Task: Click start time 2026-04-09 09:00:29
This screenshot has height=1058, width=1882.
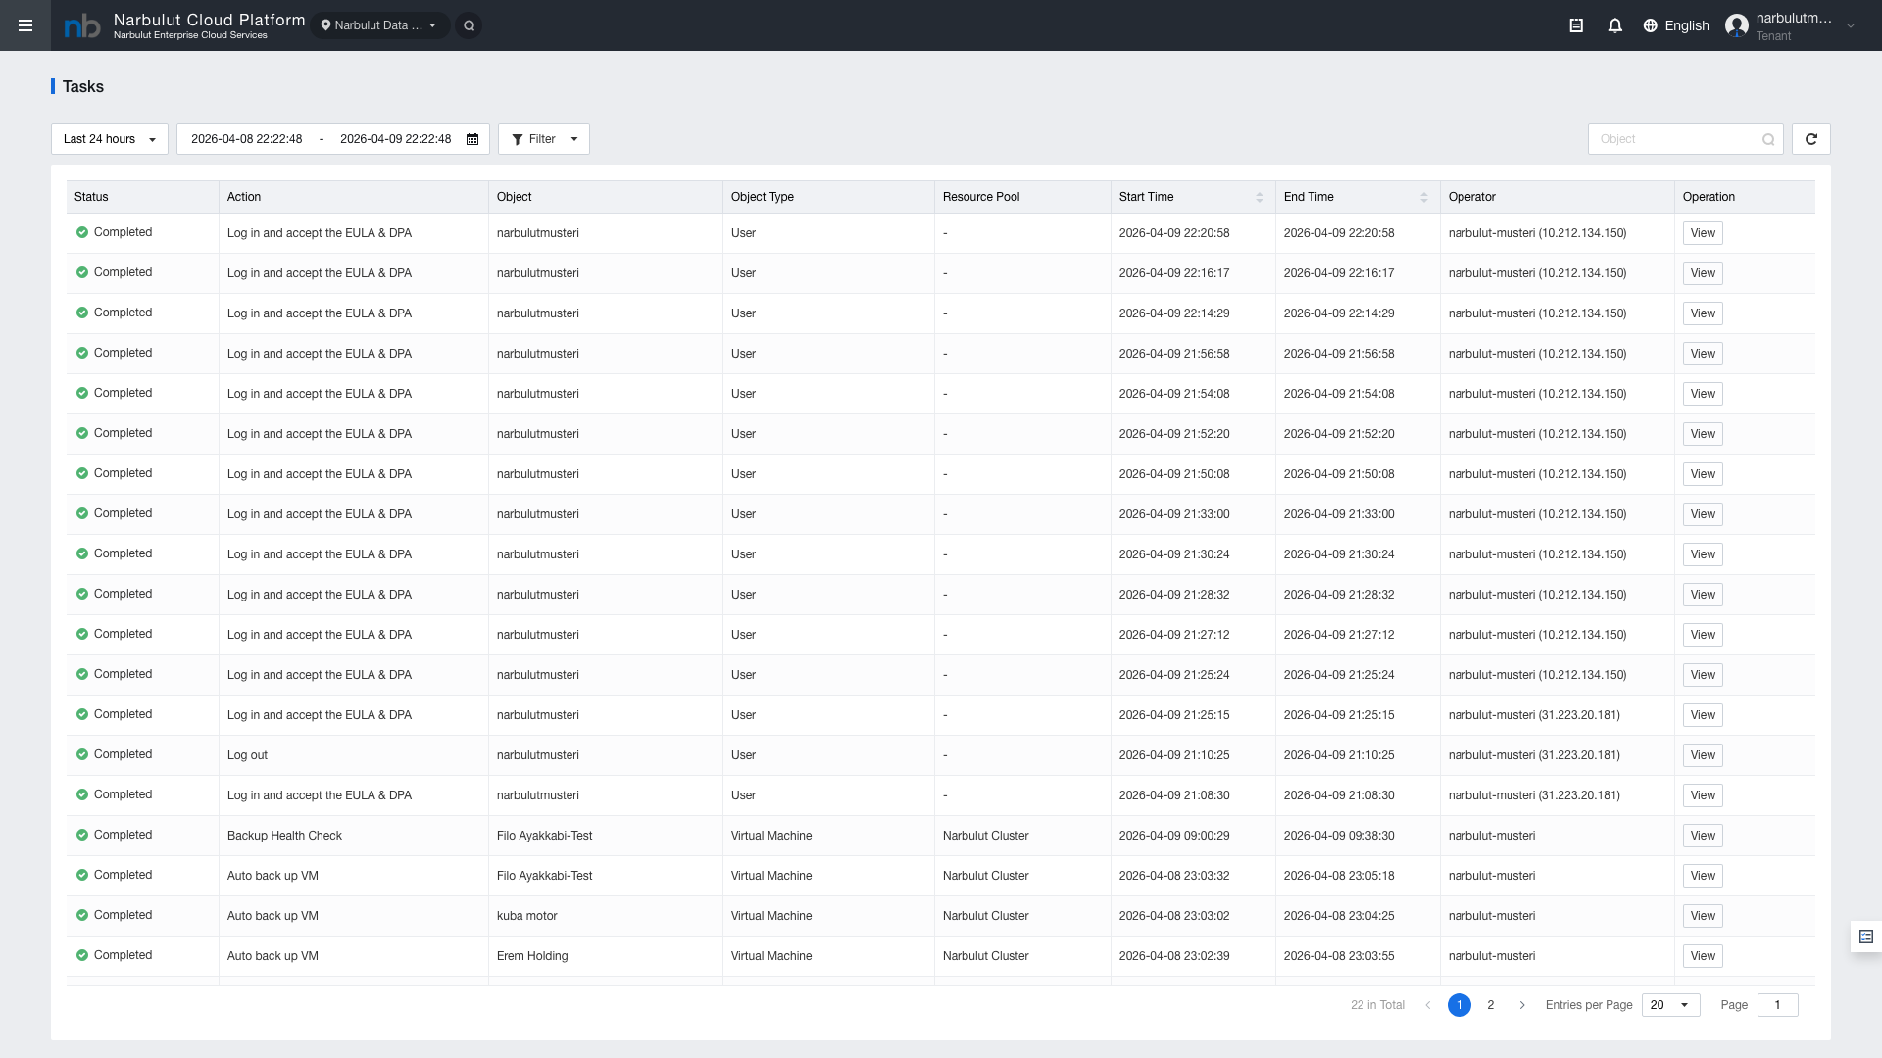Action: click(x=1174, y=836)
